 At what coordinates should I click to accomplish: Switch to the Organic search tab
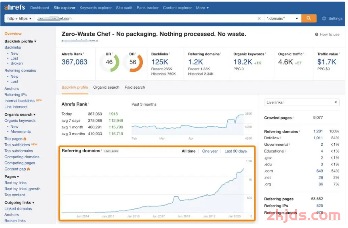[x=107, y=88]
